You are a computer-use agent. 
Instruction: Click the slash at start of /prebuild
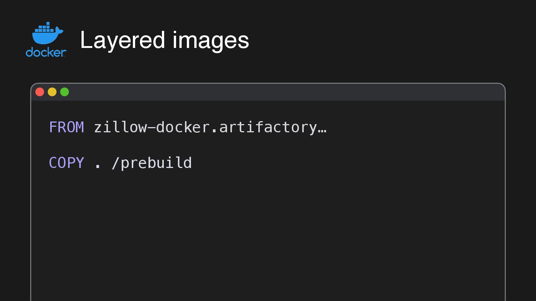[x=116, y=163]
